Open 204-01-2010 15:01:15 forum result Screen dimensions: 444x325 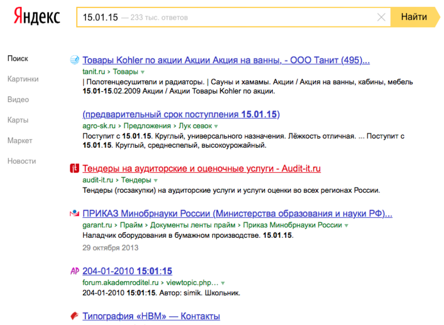(x=127, y=271)
